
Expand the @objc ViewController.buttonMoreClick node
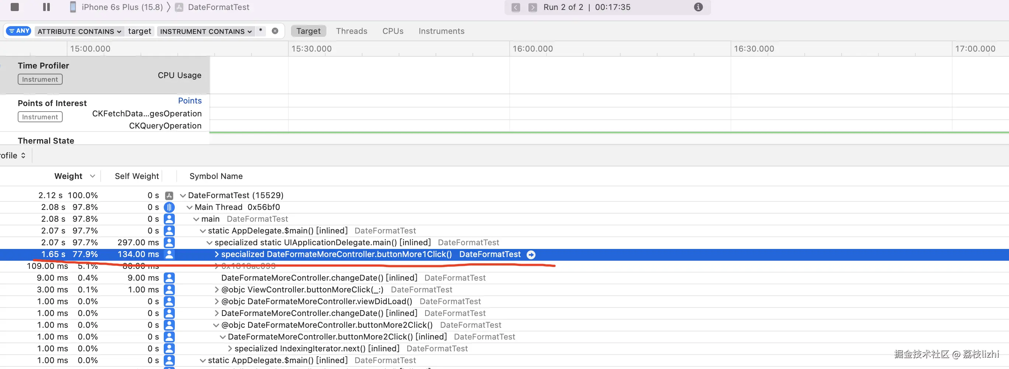click(x=216, y=289)
